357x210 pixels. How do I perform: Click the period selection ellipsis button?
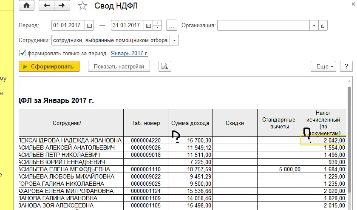point(172,26)
